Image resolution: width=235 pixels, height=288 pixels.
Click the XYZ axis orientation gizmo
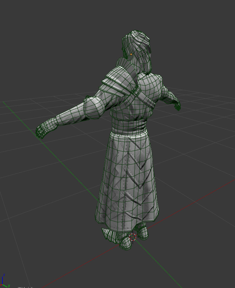pos(5,281)
